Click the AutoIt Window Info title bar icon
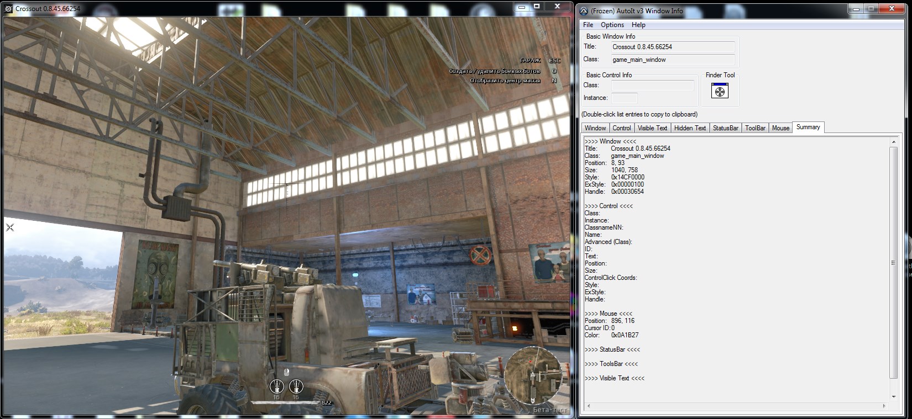 click(583, 10)
